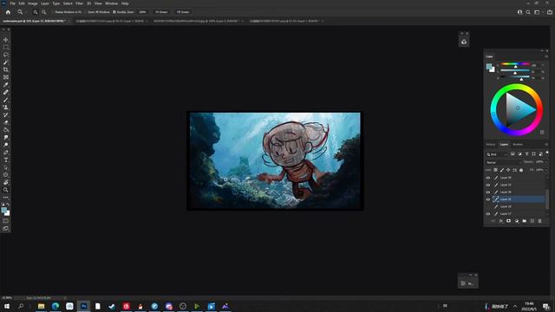Select the Hand tool

tap(6, 183)
